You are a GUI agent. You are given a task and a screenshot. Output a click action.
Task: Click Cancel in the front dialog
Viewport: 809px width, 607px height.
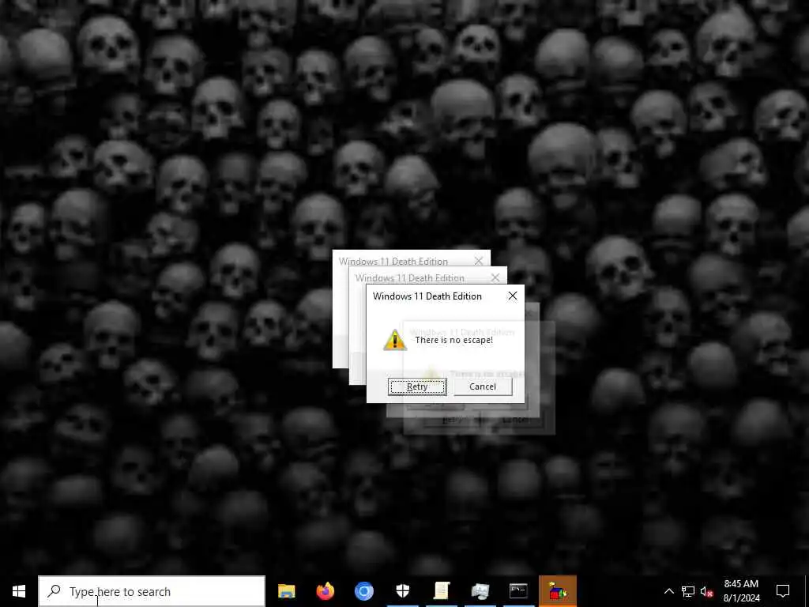[483, 386]
